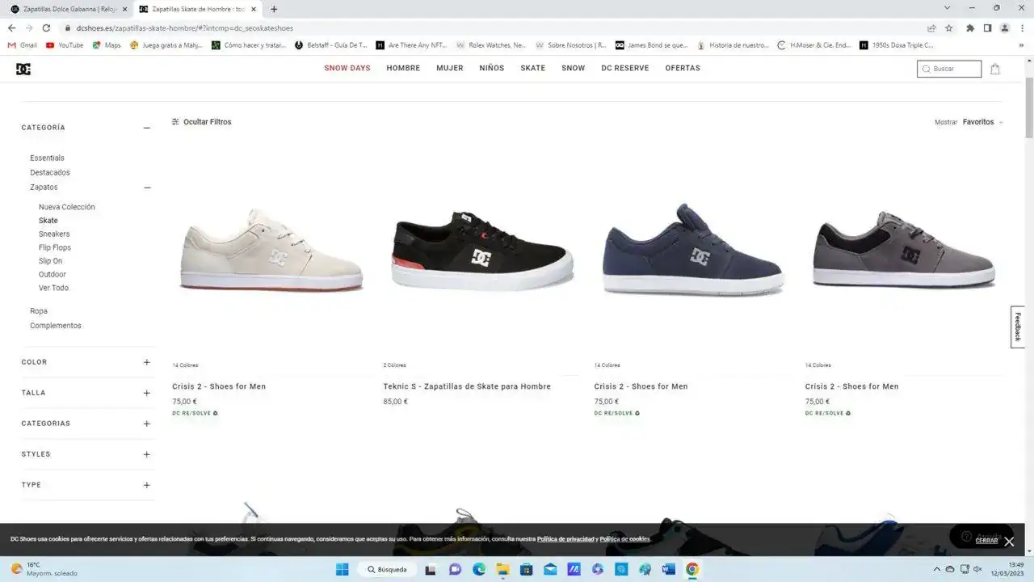Open the Hombre menu
The width and height of the screenshot is (1034, 582).
403,69
